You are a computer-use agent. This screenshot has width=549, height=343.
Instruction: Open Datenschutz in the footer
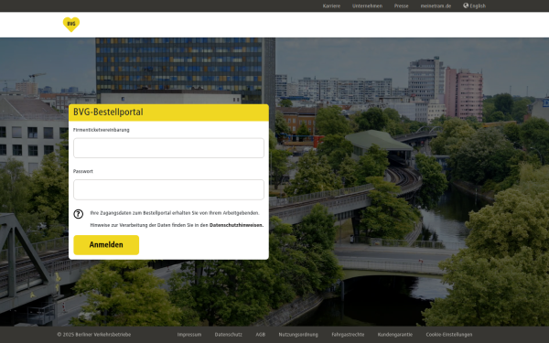(228, 335)
